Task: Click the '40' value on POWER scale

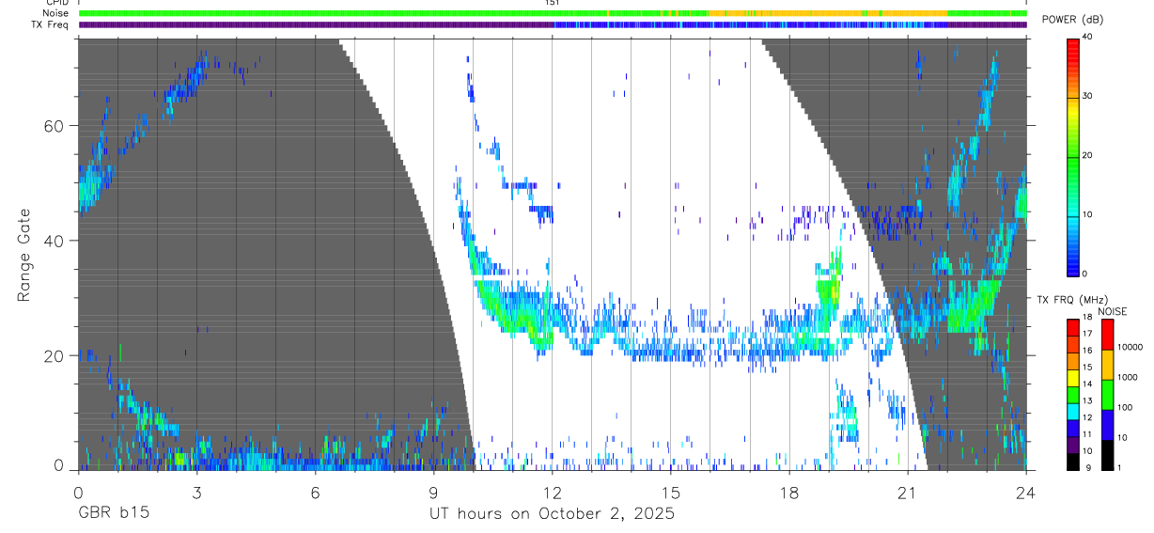Action: [1087, 37]
